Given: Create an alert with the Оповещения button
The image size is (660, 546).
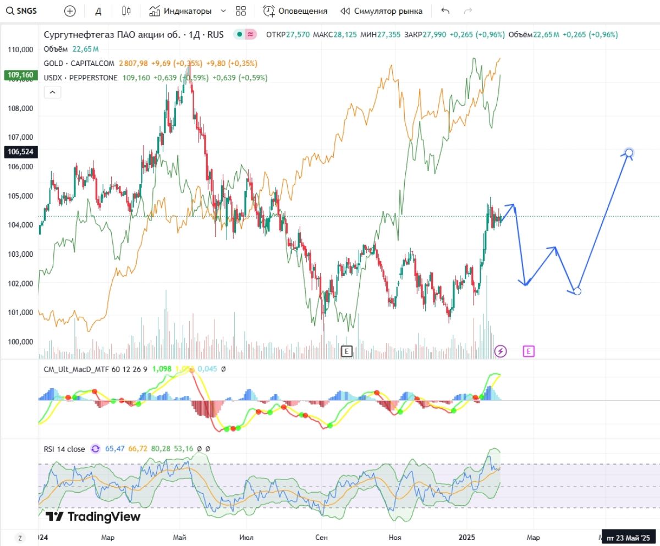Looking at the screenshot, I should point(295,11).
